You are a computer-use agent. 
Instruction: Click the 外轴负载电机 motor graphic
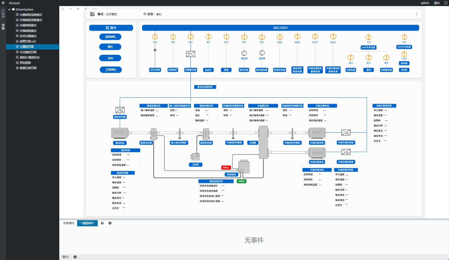pyautogui.click(x=317, y=153)
